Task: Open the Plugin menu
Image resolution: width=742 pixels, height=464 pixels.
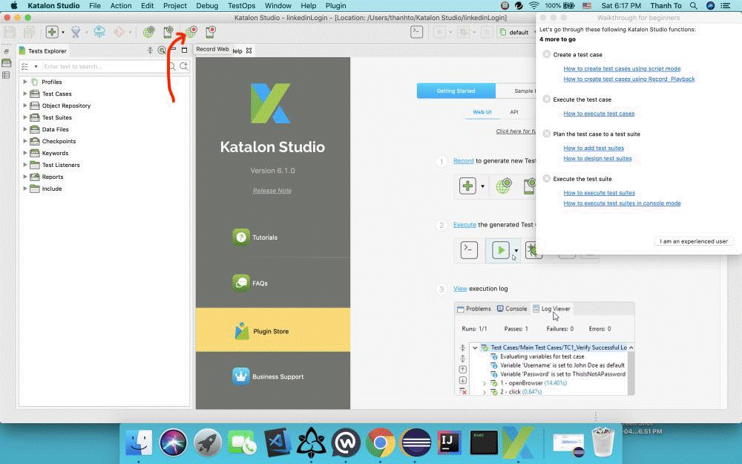Action: point(335,6)
